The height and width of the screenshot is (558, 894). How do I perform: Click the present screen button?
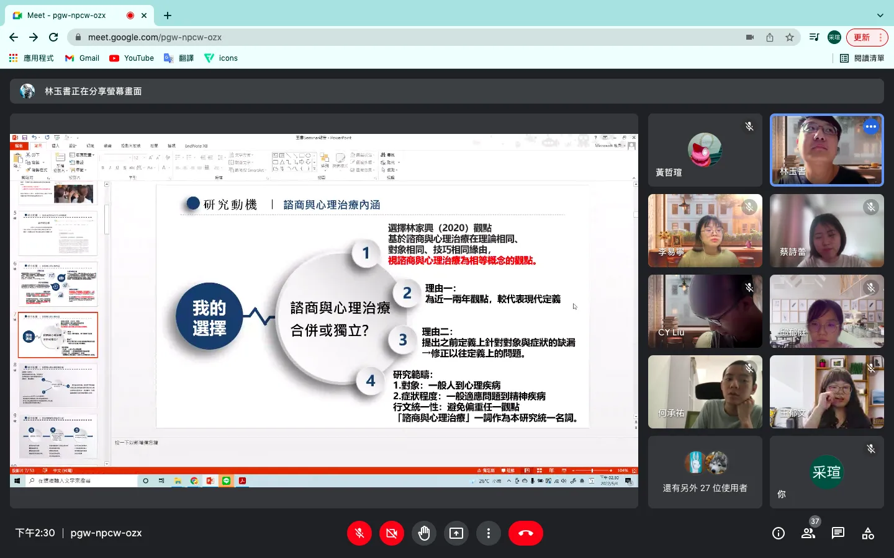tap(456, 533)
